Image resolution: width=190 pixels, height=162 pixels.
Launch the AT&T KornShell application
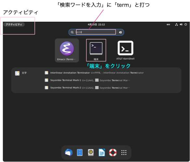click(125, 50)
